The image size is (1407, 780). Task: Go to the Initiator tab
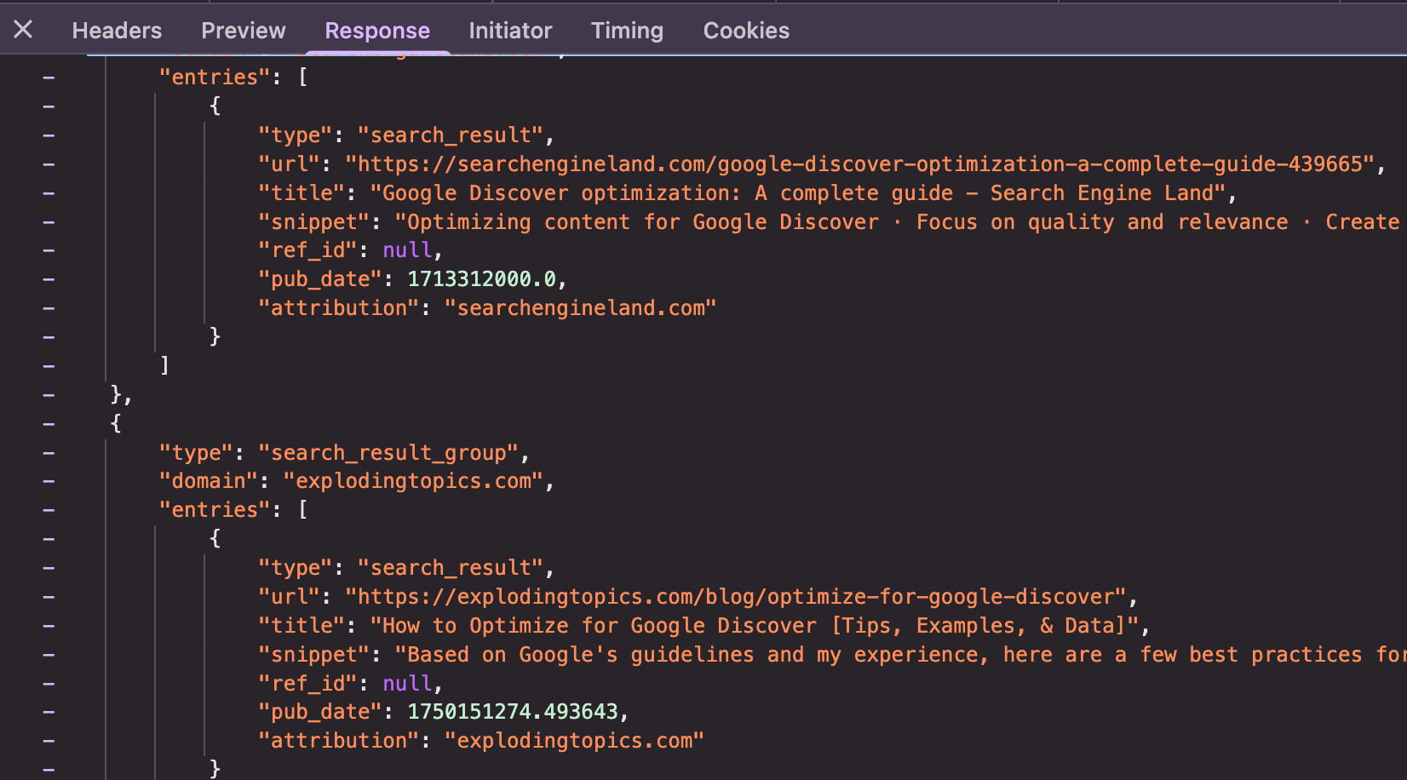click(x=510, y=31)
